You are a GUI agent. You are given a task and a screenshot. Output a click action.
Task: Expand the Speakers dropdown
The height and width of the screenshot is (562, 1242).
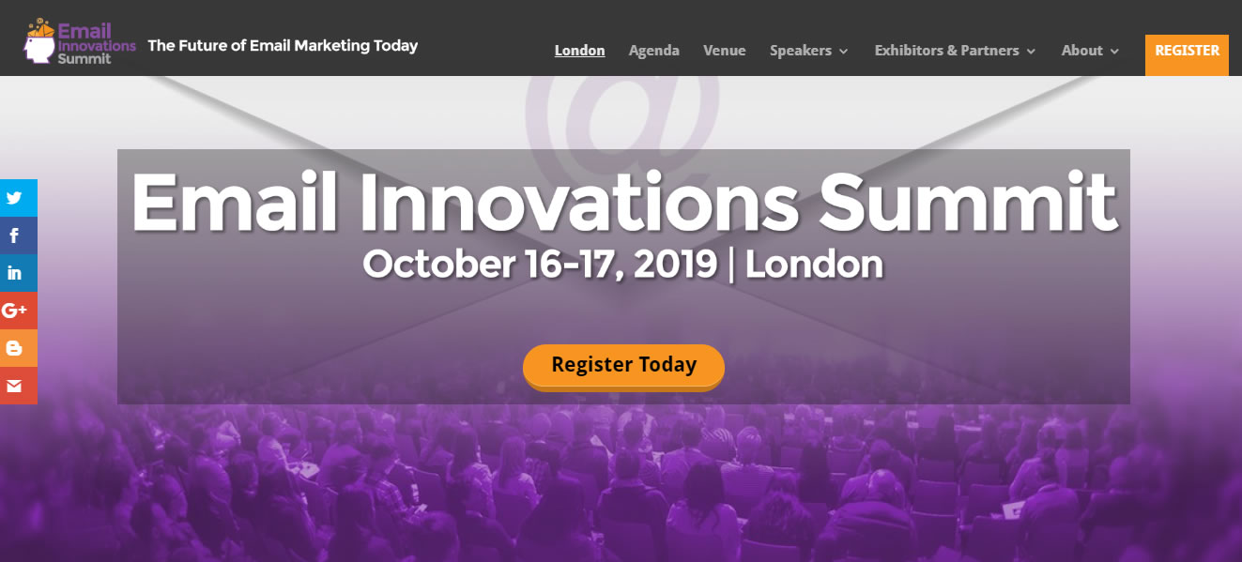(x=803, y=51)
